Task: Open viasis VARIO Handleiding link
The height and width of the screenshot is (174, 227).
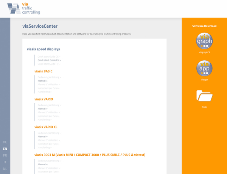Action: pyautogui.click(x=45, y=119)
